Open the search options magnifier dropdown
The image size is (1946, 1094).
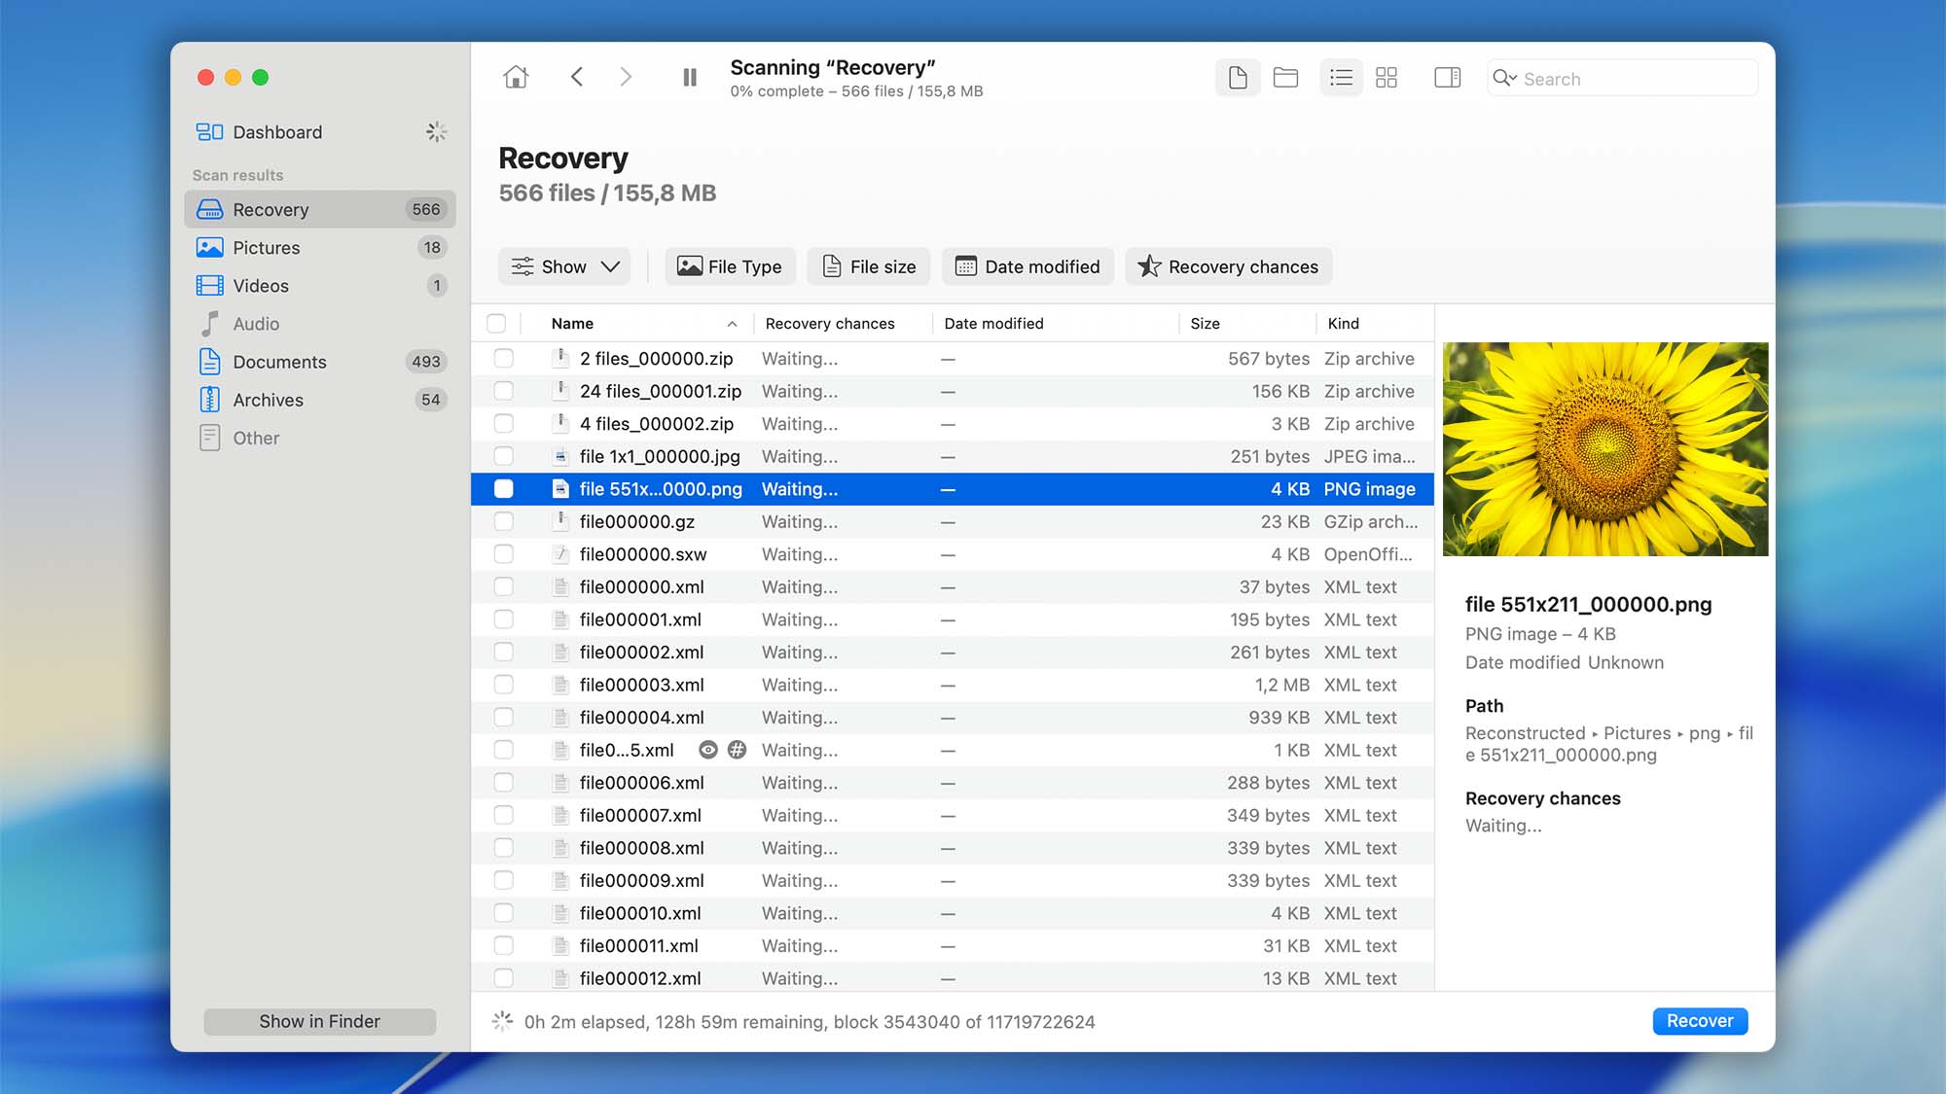pyautogui.click(x=1504, y=78)
